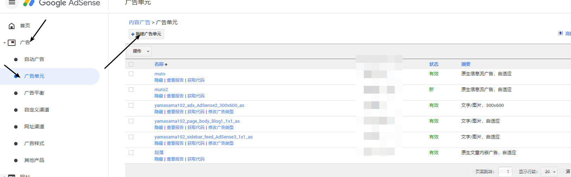Open 网址渠道 in the sidebar

[34, 127]
